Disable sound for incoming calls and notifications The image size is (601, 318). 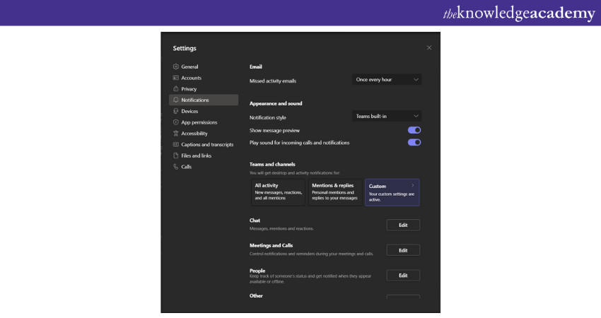point(414,142)
